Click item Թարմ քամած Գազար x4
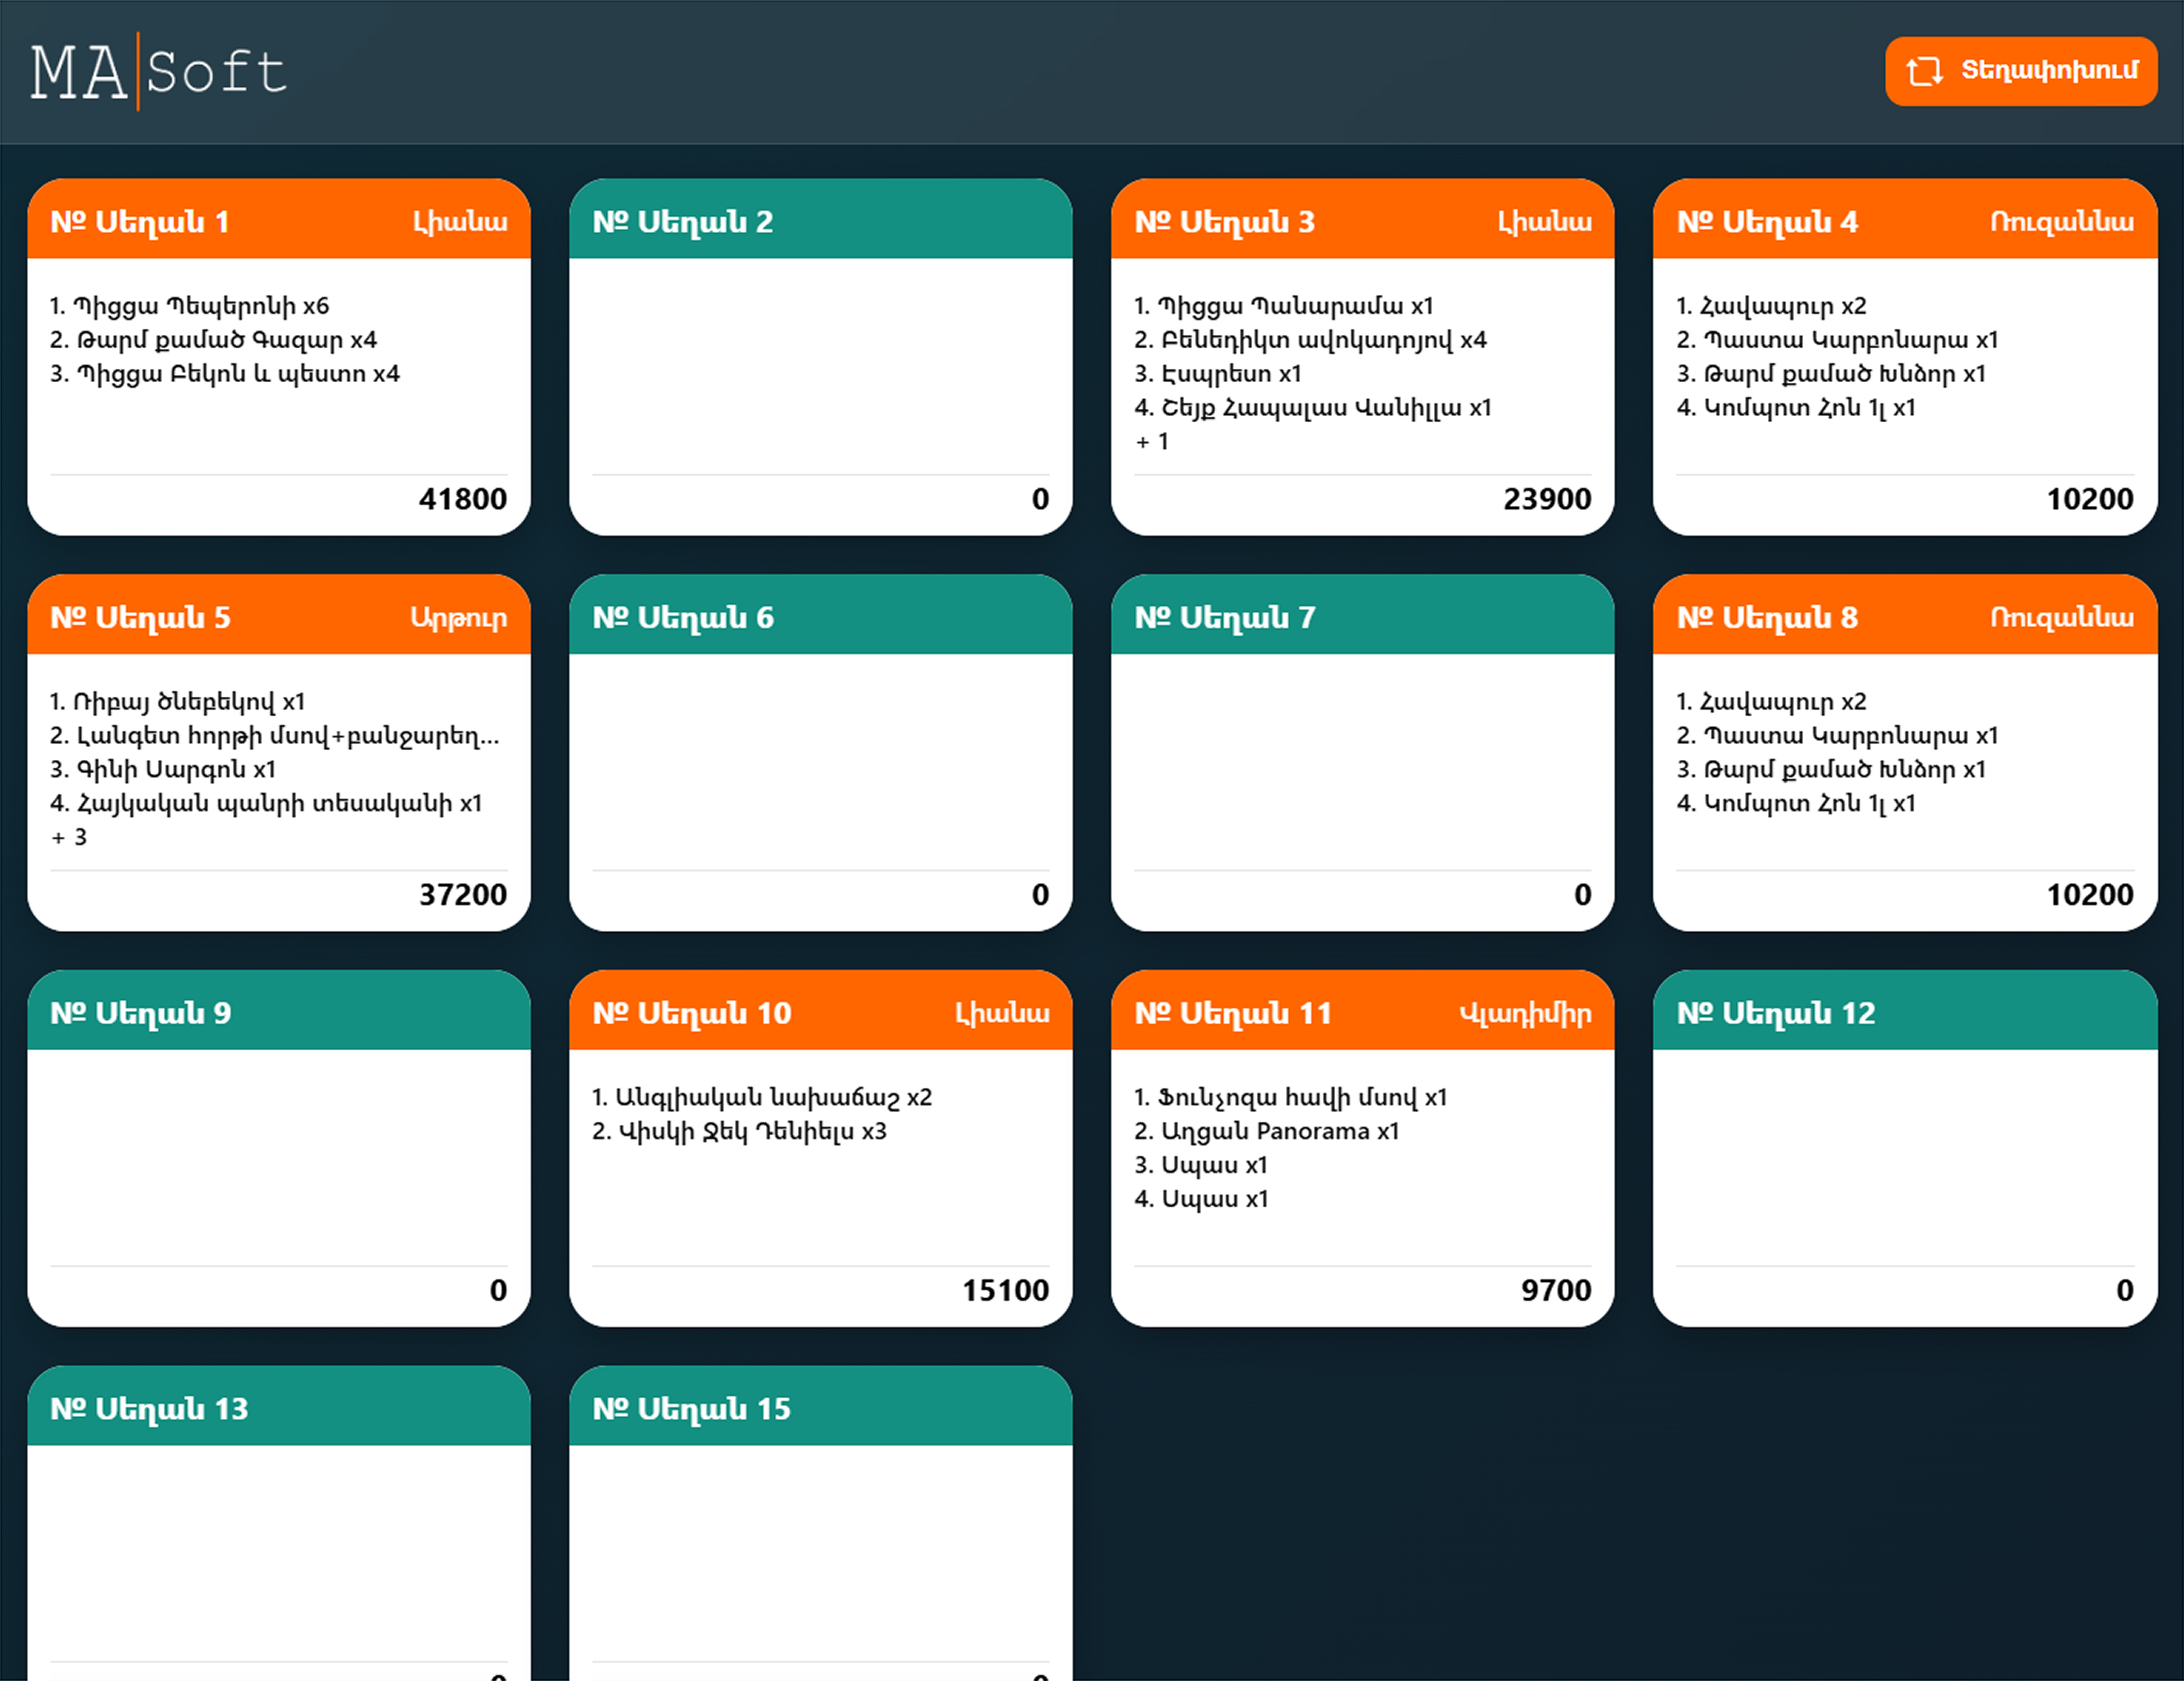 click(214, 340)
